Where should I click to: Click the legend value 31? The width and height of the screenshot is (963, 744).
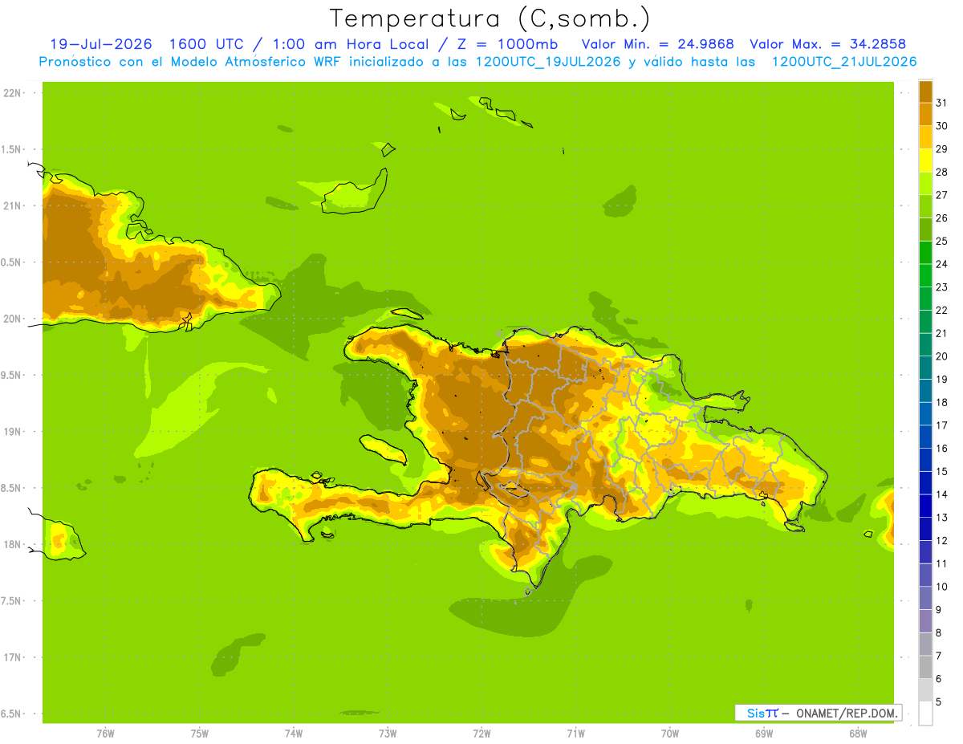[941, 103]
